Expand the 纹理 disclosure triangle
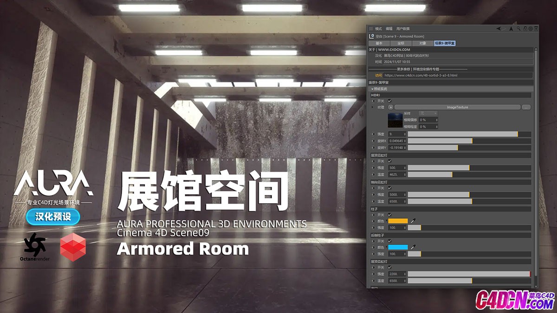This screenshot has height=313, width=557. pos(373,107)
